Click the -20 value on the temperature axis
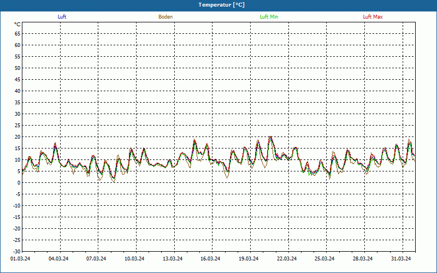 tap(17, 228)
